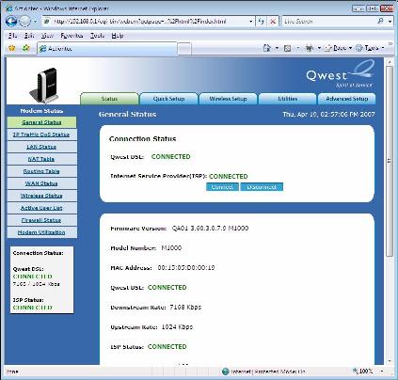Open the NAT Table sidebar link

coord(41,159)
